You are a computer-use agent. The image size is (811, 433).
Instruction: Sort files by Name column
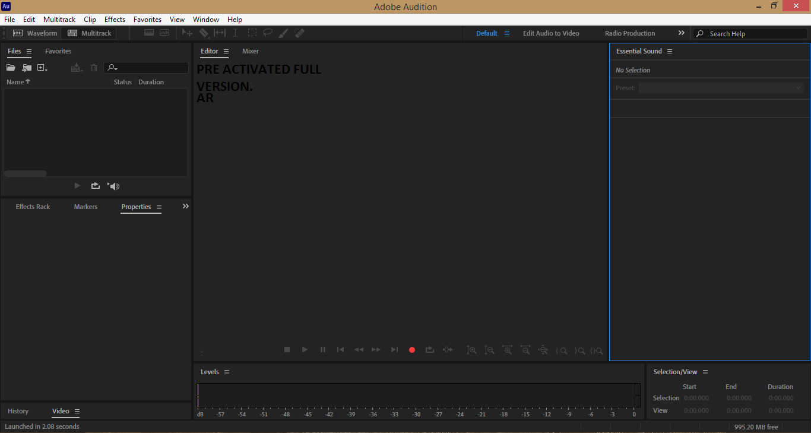18,82
